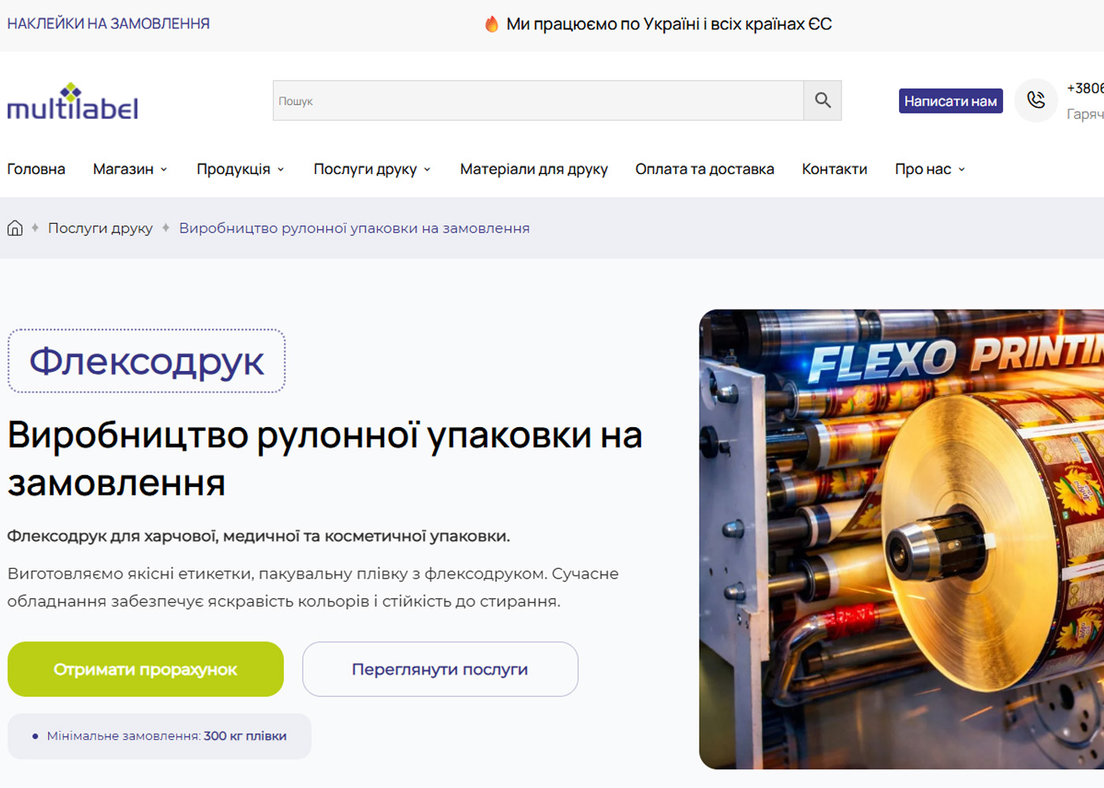Image resolution: width=1104 pixels, height=788 pixels.
Task: Click the Flexo Printing hero image
Action: (x=901, y=539)
